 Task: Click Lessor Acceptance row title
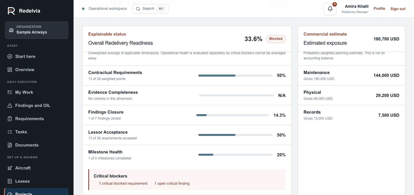click(108, 132)
